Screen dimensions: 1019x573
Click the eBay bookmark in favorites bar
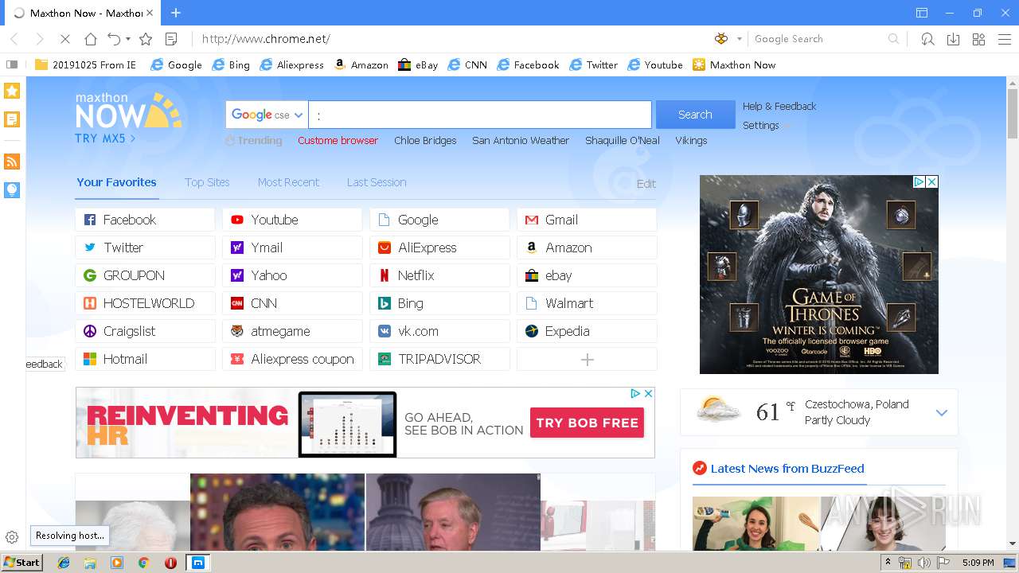point(418,64)
